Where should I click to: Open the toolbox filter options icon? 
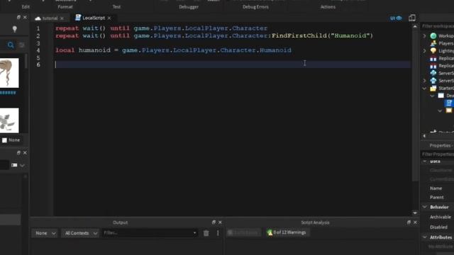[22, 45]
